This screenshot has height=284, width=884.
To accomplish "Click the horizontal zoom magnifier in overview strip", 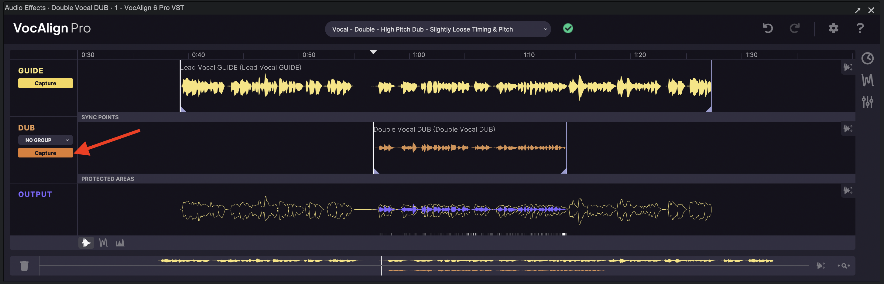I will pyautogui.click(x=844, y=265).
